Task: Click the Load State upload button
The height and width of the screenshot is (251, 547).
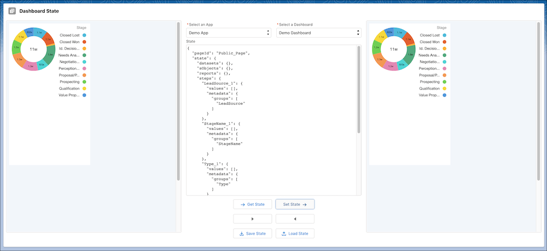Action: 295,234
